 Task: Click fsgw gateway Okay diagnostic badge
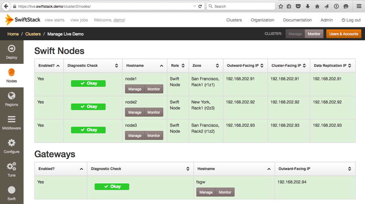click(x=112, y=186)
